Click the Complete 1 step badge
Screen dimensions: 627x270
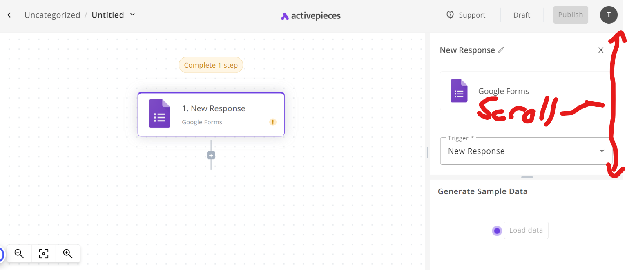coord(211,65)
